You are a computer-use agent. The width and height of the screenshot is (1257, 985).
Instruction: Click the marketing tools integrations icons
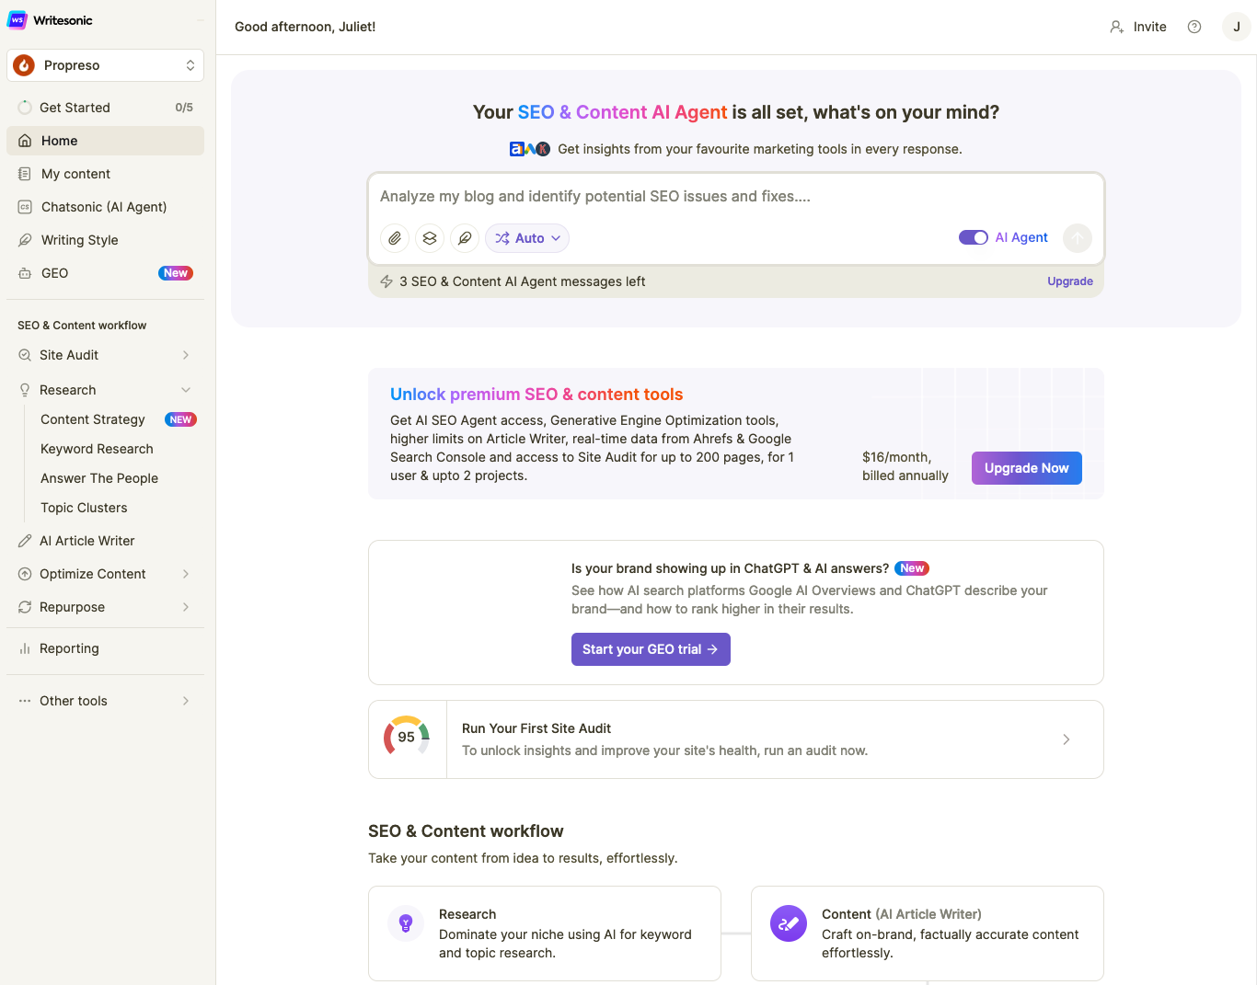pos(530,149)
